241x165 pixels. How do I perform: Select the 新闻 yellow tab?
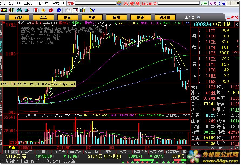pyautogui.click(x=116, y=17)
